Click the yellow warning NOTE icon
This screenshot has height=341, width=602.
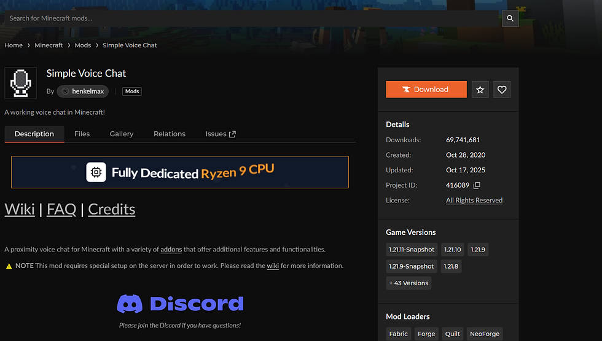[x=9, y=266]
